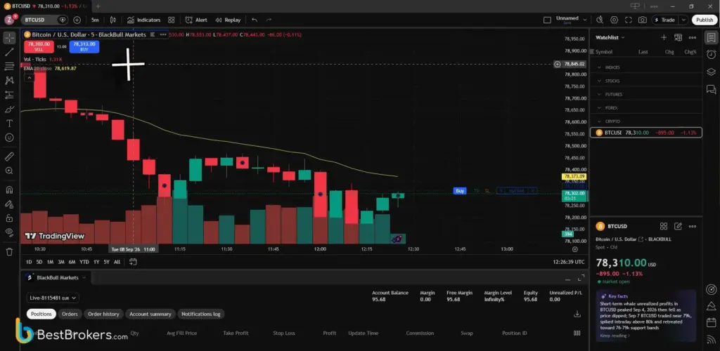Toggle magnet mode for drawings

pos(9,190)
